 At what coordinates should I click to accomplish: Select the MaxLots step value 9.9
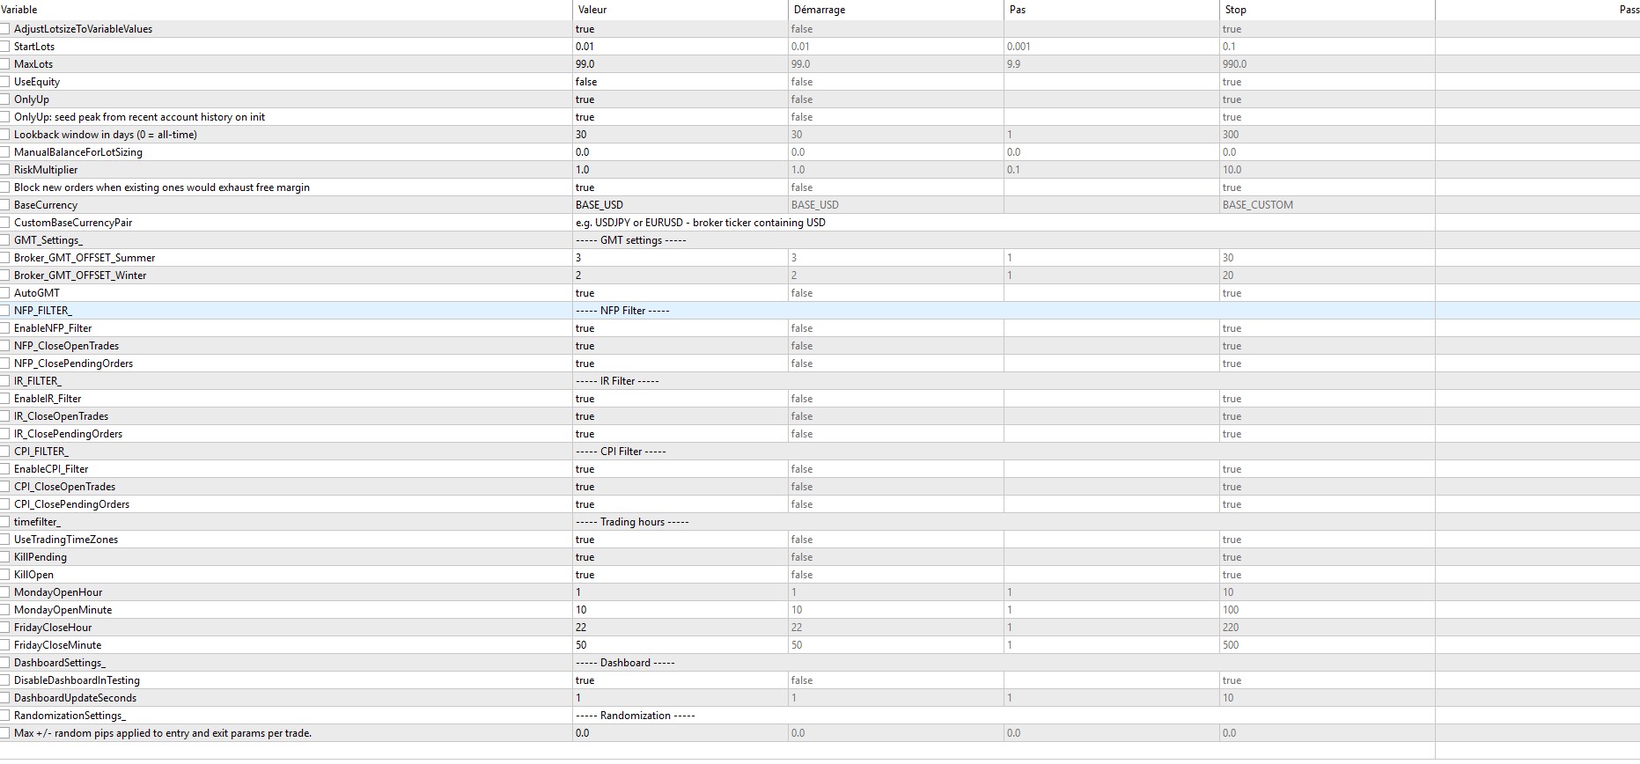[x=1014, y=64]
